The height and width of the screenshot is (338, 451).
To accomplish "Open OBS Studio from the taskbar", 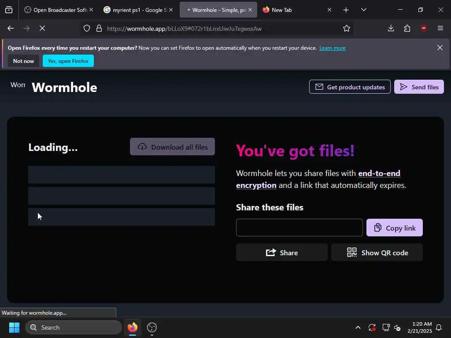I will [152, 327].
